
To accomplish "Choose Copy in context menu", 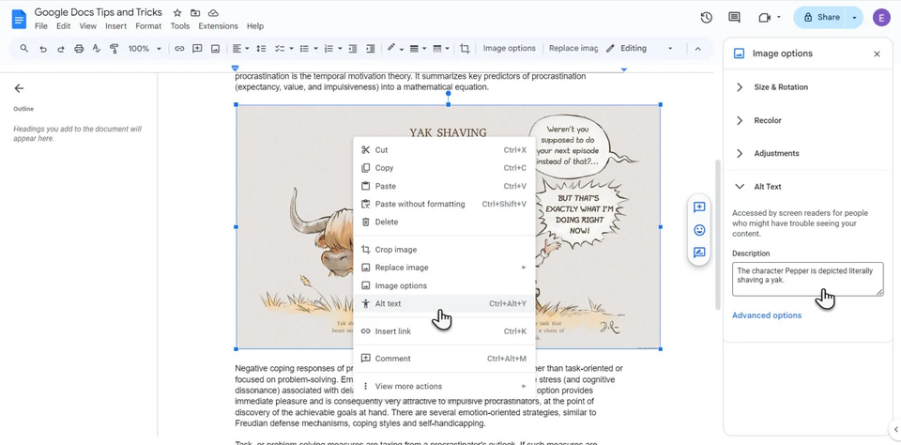I will (444, 168).
